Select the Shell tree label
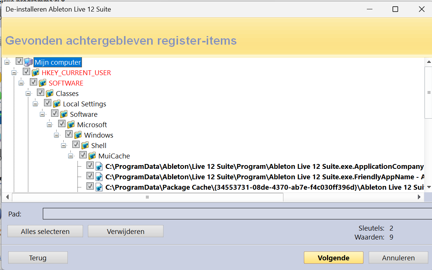 pos(99,145)
